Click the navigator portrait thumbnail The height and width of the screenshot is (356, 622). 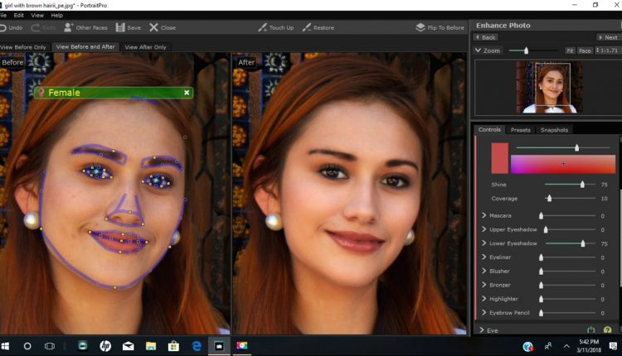tap(549, 87)
